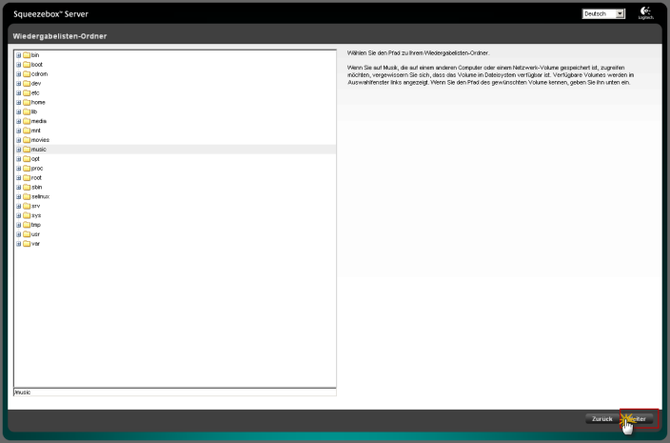Select the mnt folder icon

tap(27, 131)
